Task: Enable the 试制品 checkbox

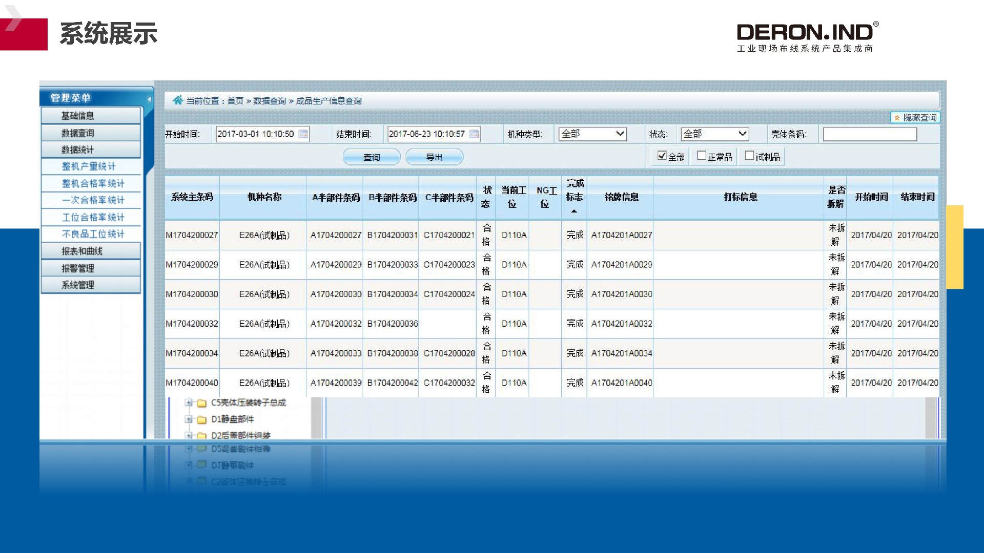Action: click(749, 156)
